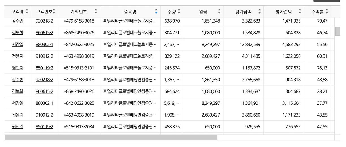Click the vertical scrollbar thumb

338,31
